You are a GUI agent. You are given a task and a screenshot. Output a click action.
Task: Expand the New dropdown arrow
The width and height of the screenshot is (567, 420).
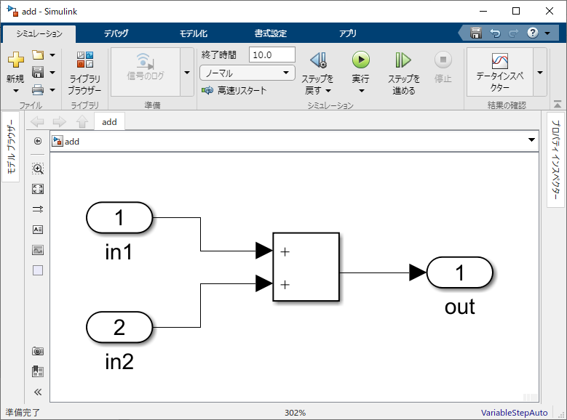pos(15,91)
